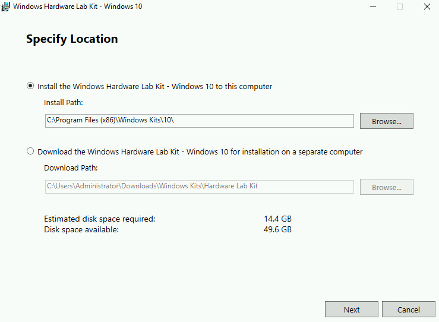Viewport: 439px width, 322px height.
Task: Click Next to continue the setup
Action: click(x=352, y=310)
